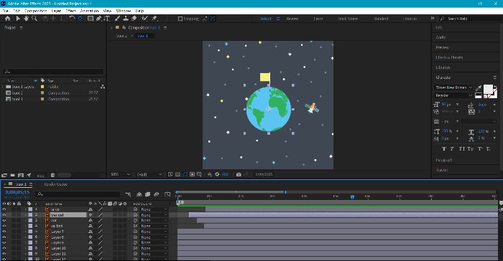
Task: Expand the folder row in Project panel
Action: coord(3,87)
